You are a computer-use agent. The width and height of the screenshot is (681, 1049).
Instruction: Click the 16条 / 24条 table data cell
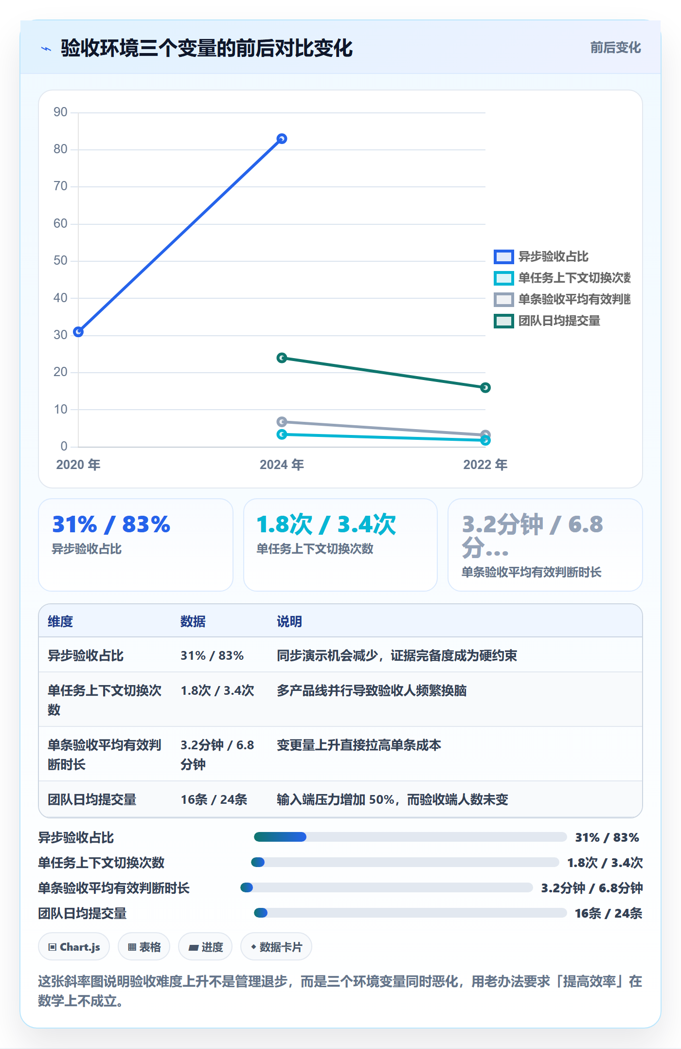pyautogui.click(x=214, y=799)
